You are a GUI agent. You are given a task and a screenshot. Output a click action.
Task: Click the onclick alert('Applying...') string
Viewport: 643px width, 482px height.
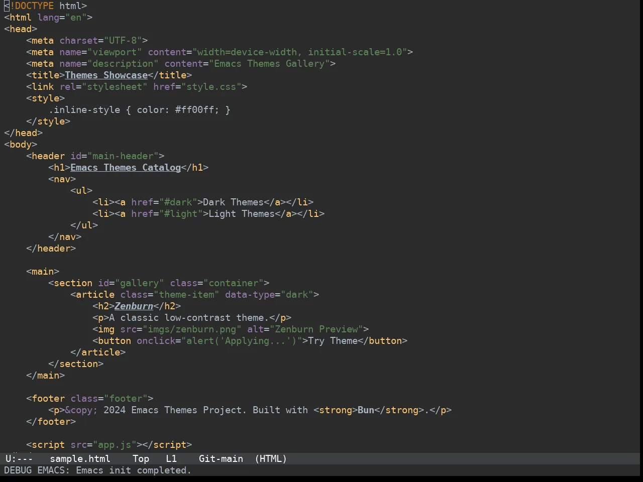(242, 341)
